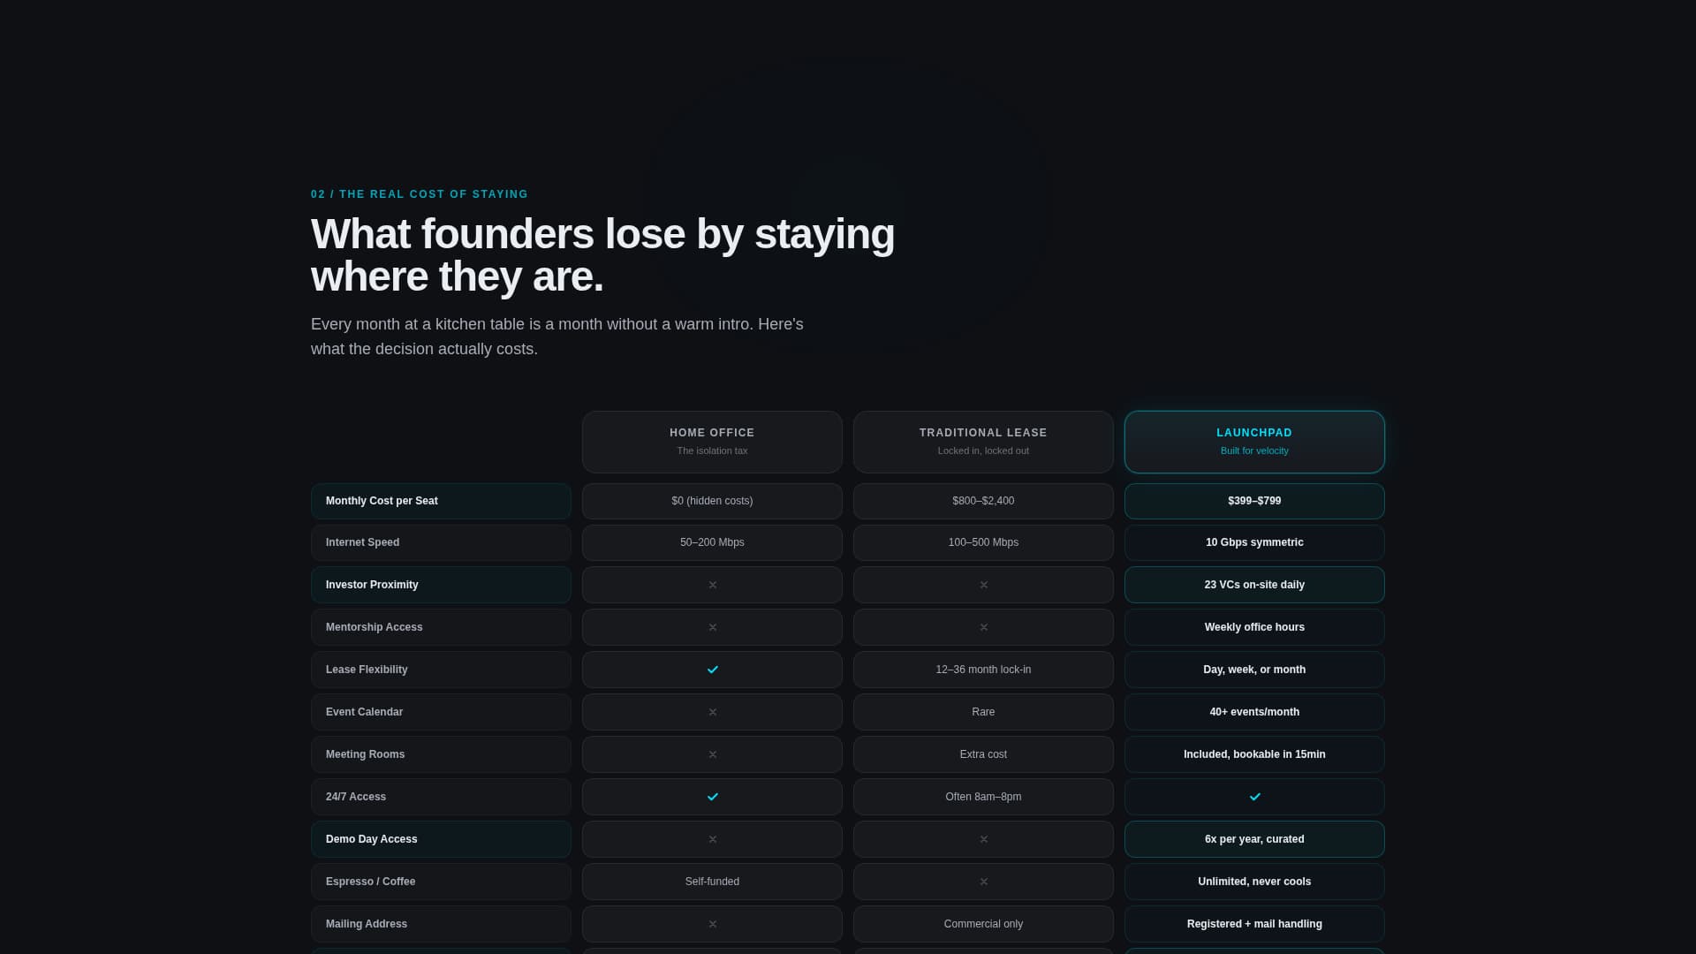Click the X icon for Home Office Mailing Address
The image size is (1696, 954).
point(712,924)
